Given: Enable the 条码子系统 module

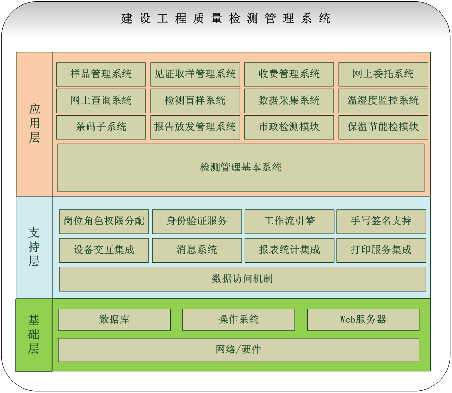Looking at the screenshot, I should click(101, 127).
